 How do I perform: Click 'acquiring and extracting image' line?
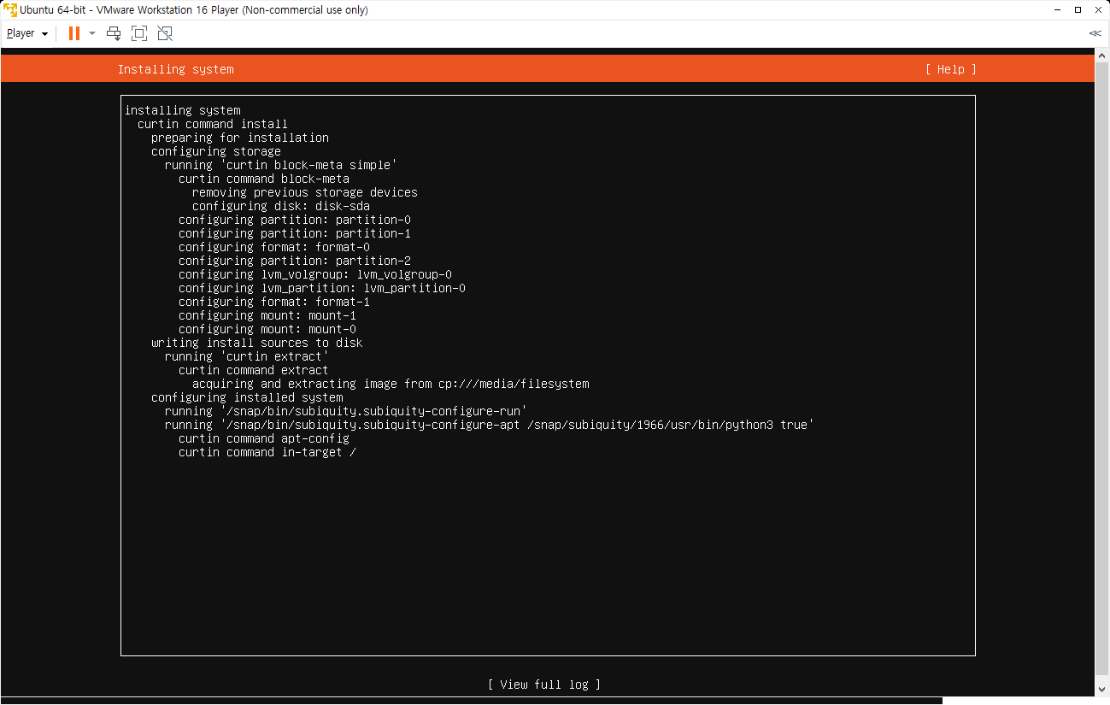pyautogui.click(x=391, y=384)
